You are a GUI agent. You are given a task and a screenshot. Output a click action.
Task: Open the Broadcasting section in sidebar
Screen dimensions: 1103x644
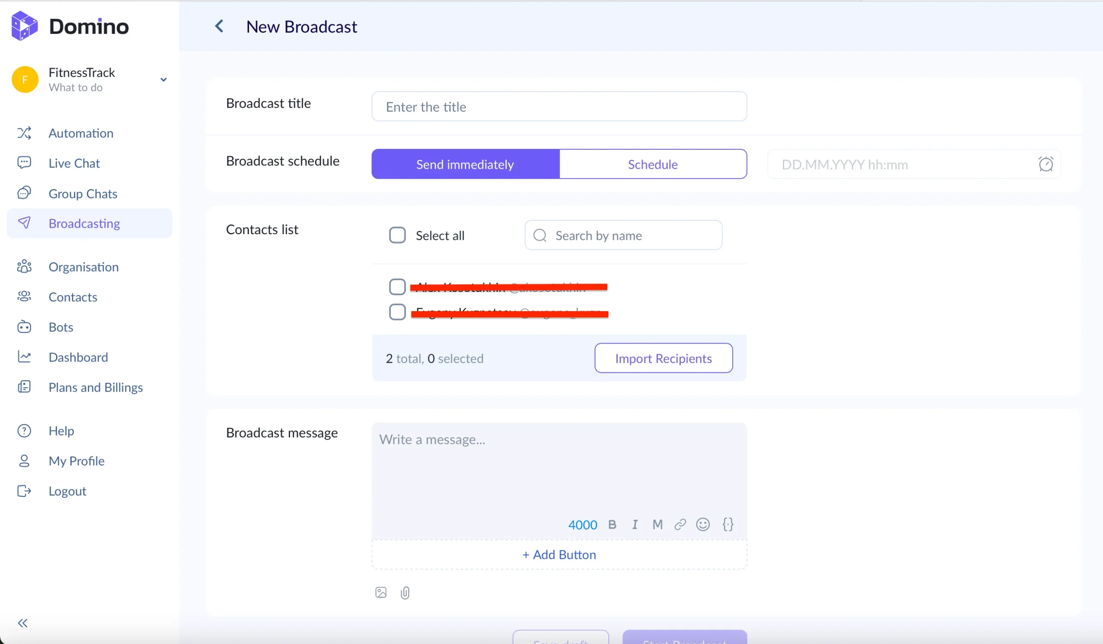pos(84,223)
